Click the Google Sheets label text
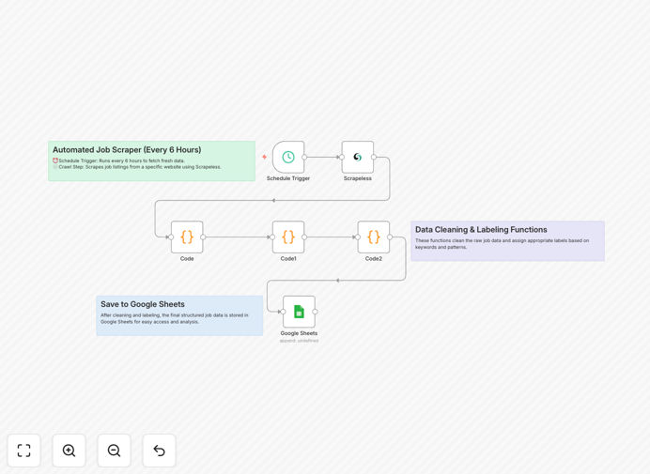The height and width of the screenshot is (474, 650). 299,333
